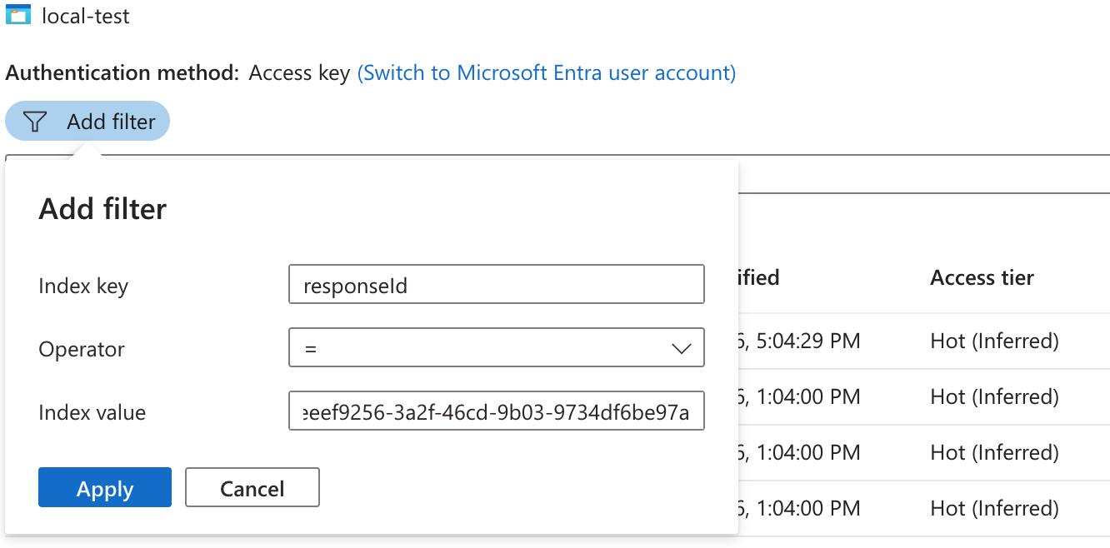
Task: Open the Add filter pill button
Action: click(87, 122)
